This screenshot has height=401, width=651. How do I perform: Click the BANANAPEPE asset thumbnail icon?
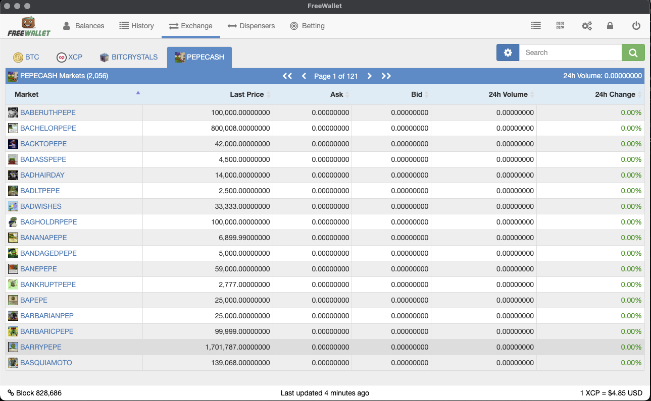[x=13, y=238]
